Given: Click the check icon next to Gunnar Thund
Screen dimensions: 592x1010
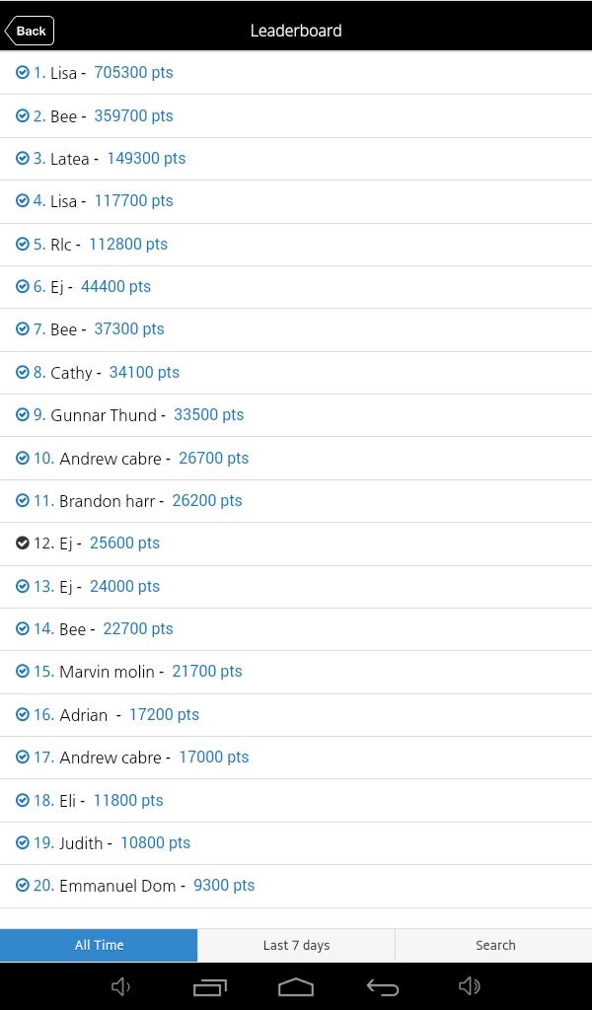Looking at the screenshot, I should click(x=23, y=415).
